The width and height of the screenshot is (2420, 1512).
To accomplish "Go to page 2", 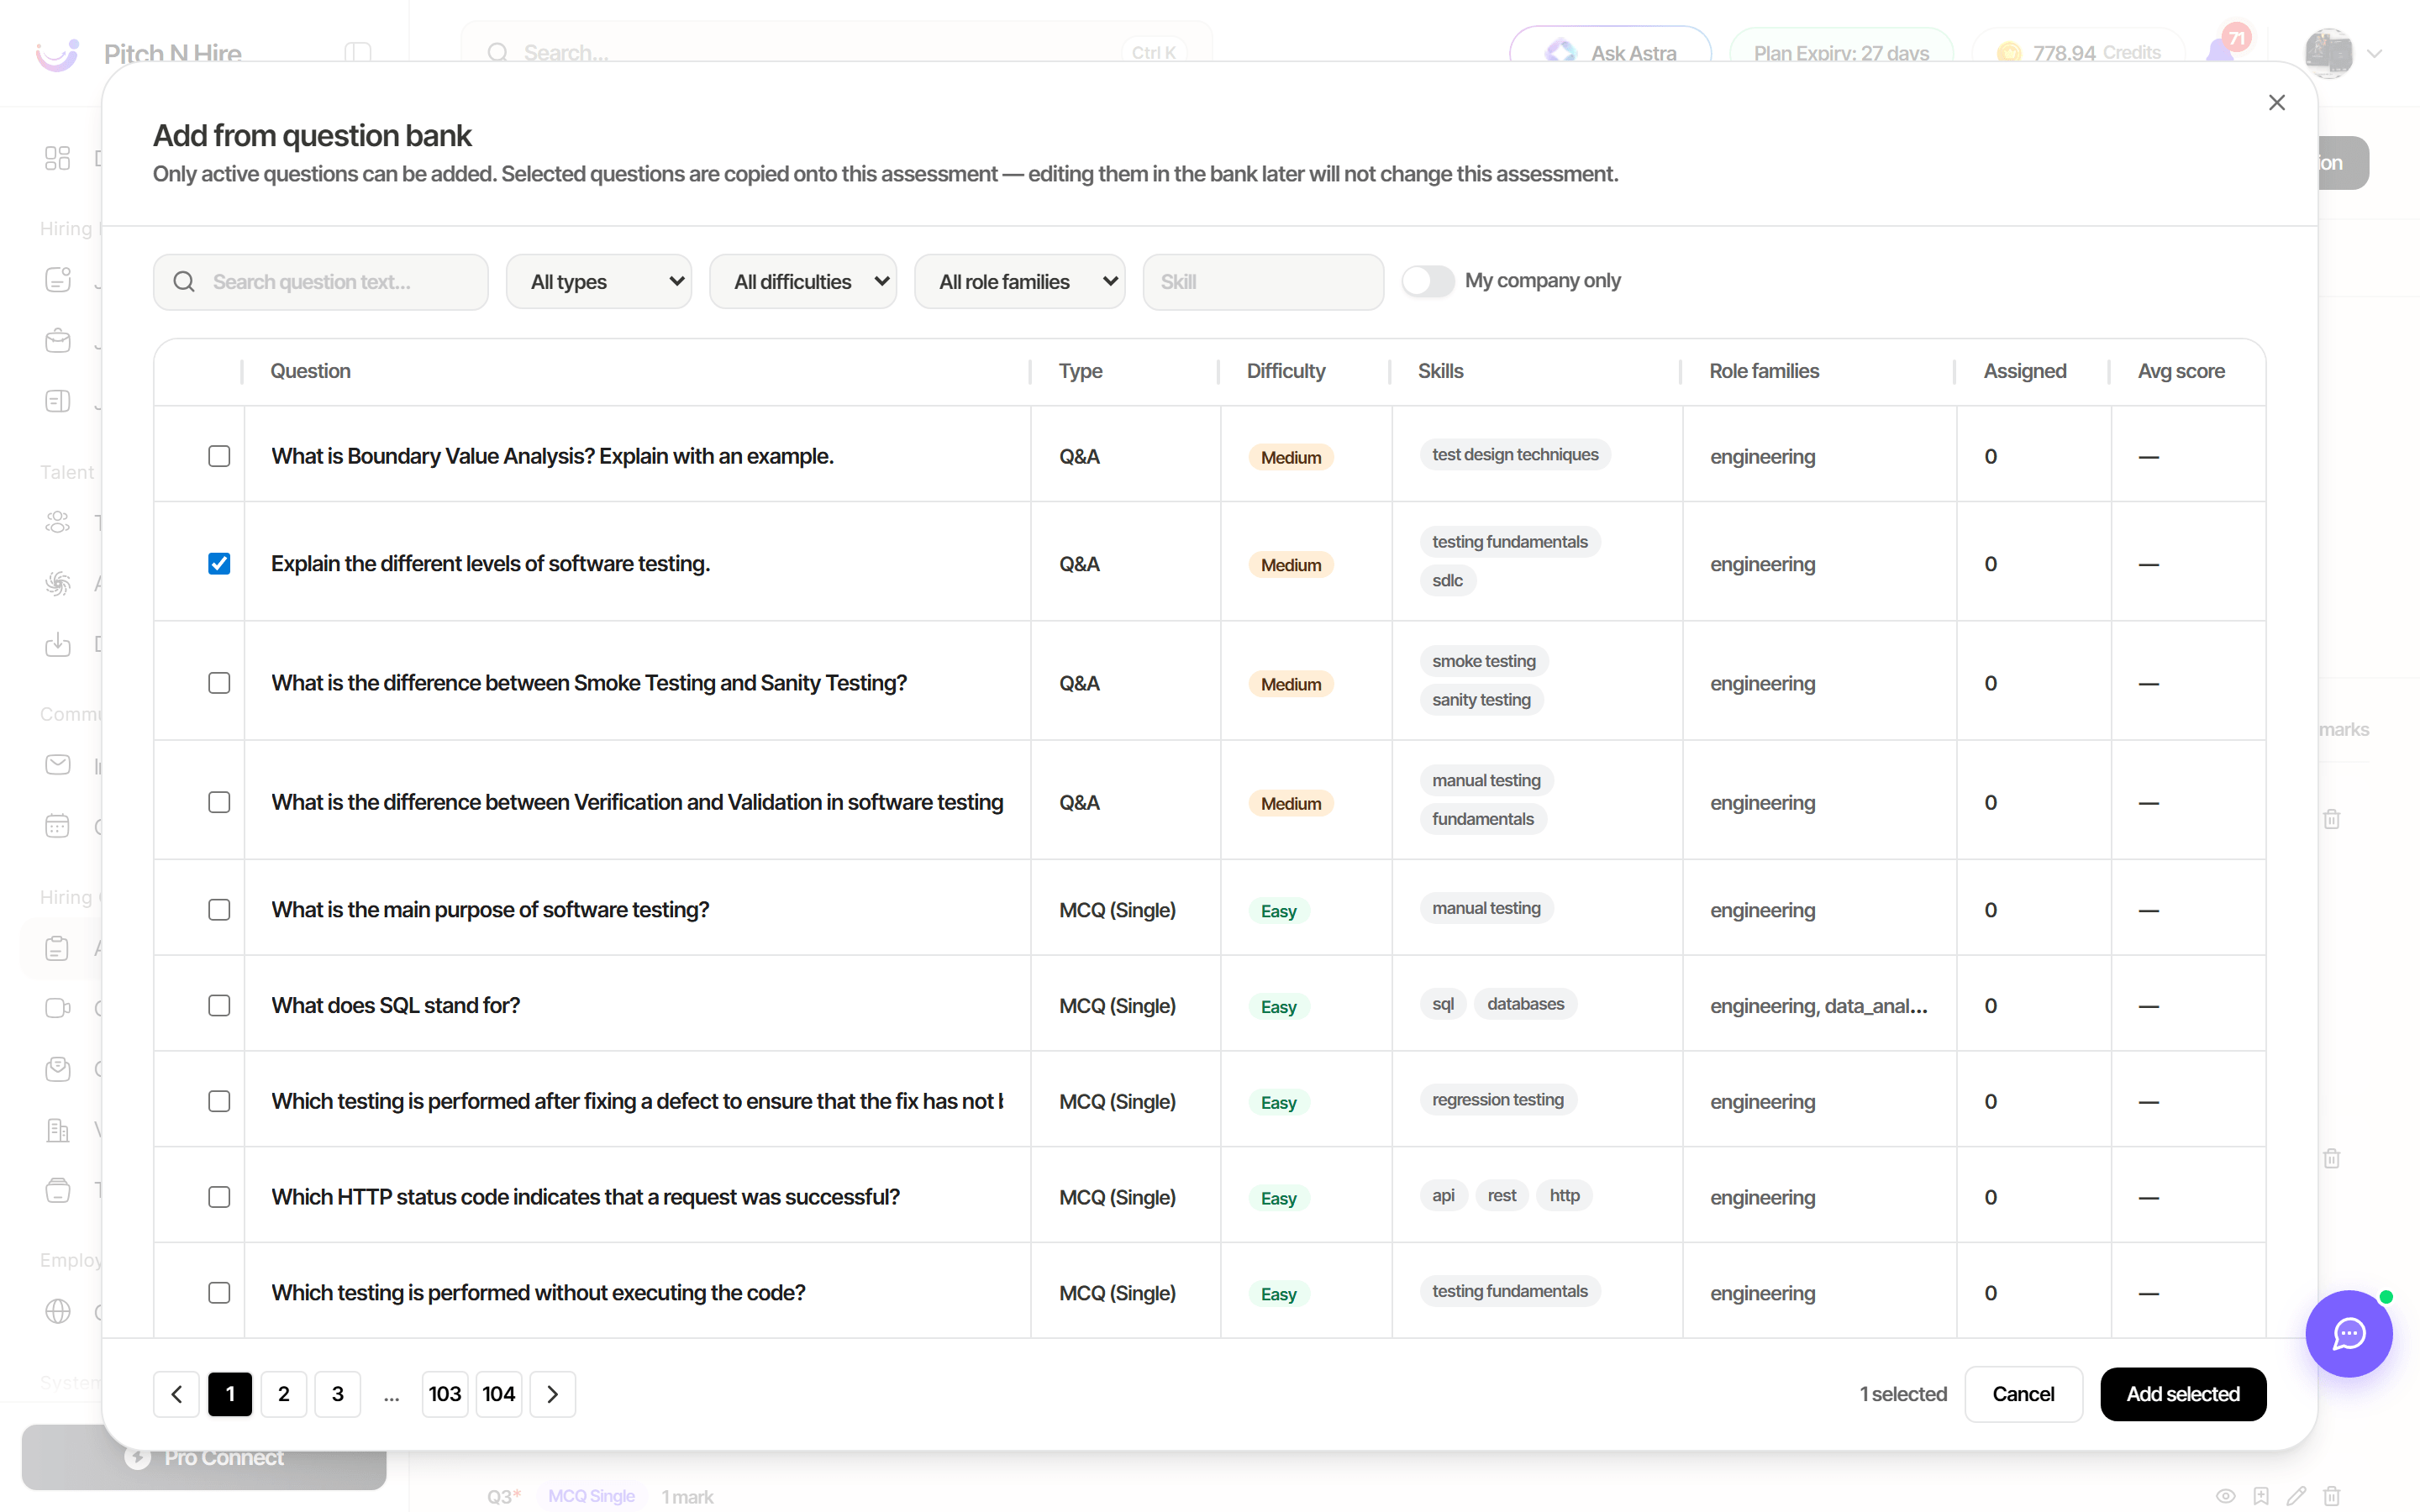I will click(x=284, y=1394).
